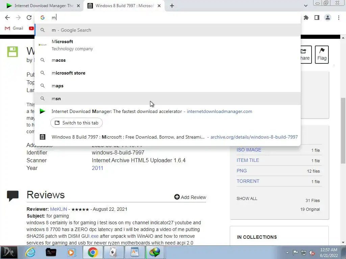
Task: Open the ITEM TILE download link
Action: (248, 160)
